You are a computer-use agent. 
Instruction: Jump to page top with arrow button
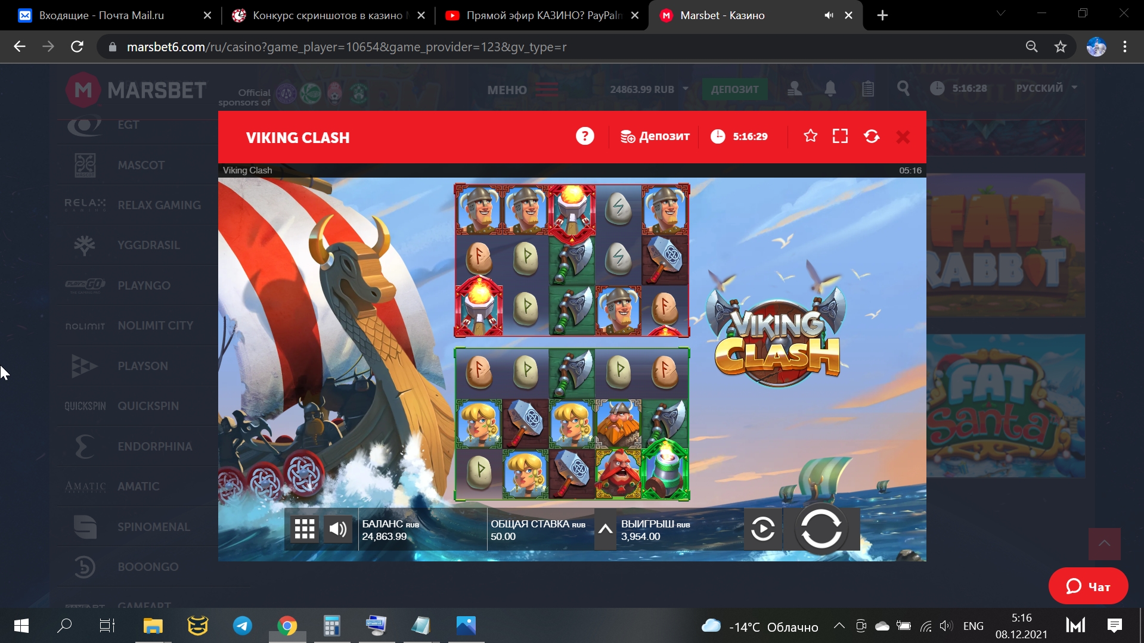coord(1104,543)
